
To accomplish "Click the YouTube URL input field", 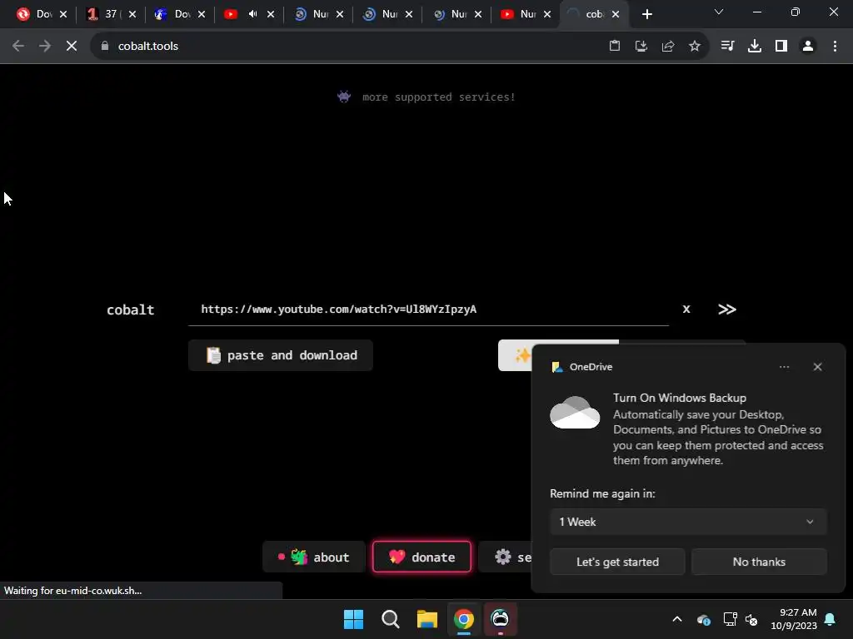I will click(428, 310).
